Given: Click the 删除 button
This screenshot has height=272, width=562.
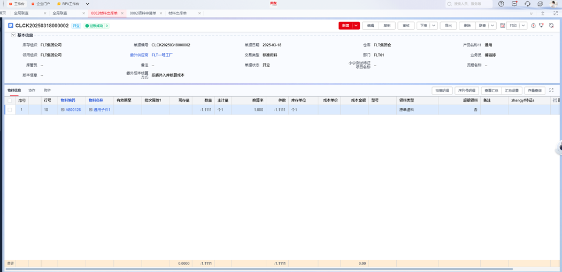Looking at the screenshot, I should tap(467, 26).
